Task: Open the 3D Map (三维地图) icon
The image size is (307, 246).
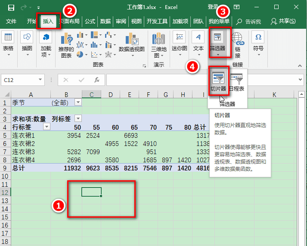Action: pos(158,38)
